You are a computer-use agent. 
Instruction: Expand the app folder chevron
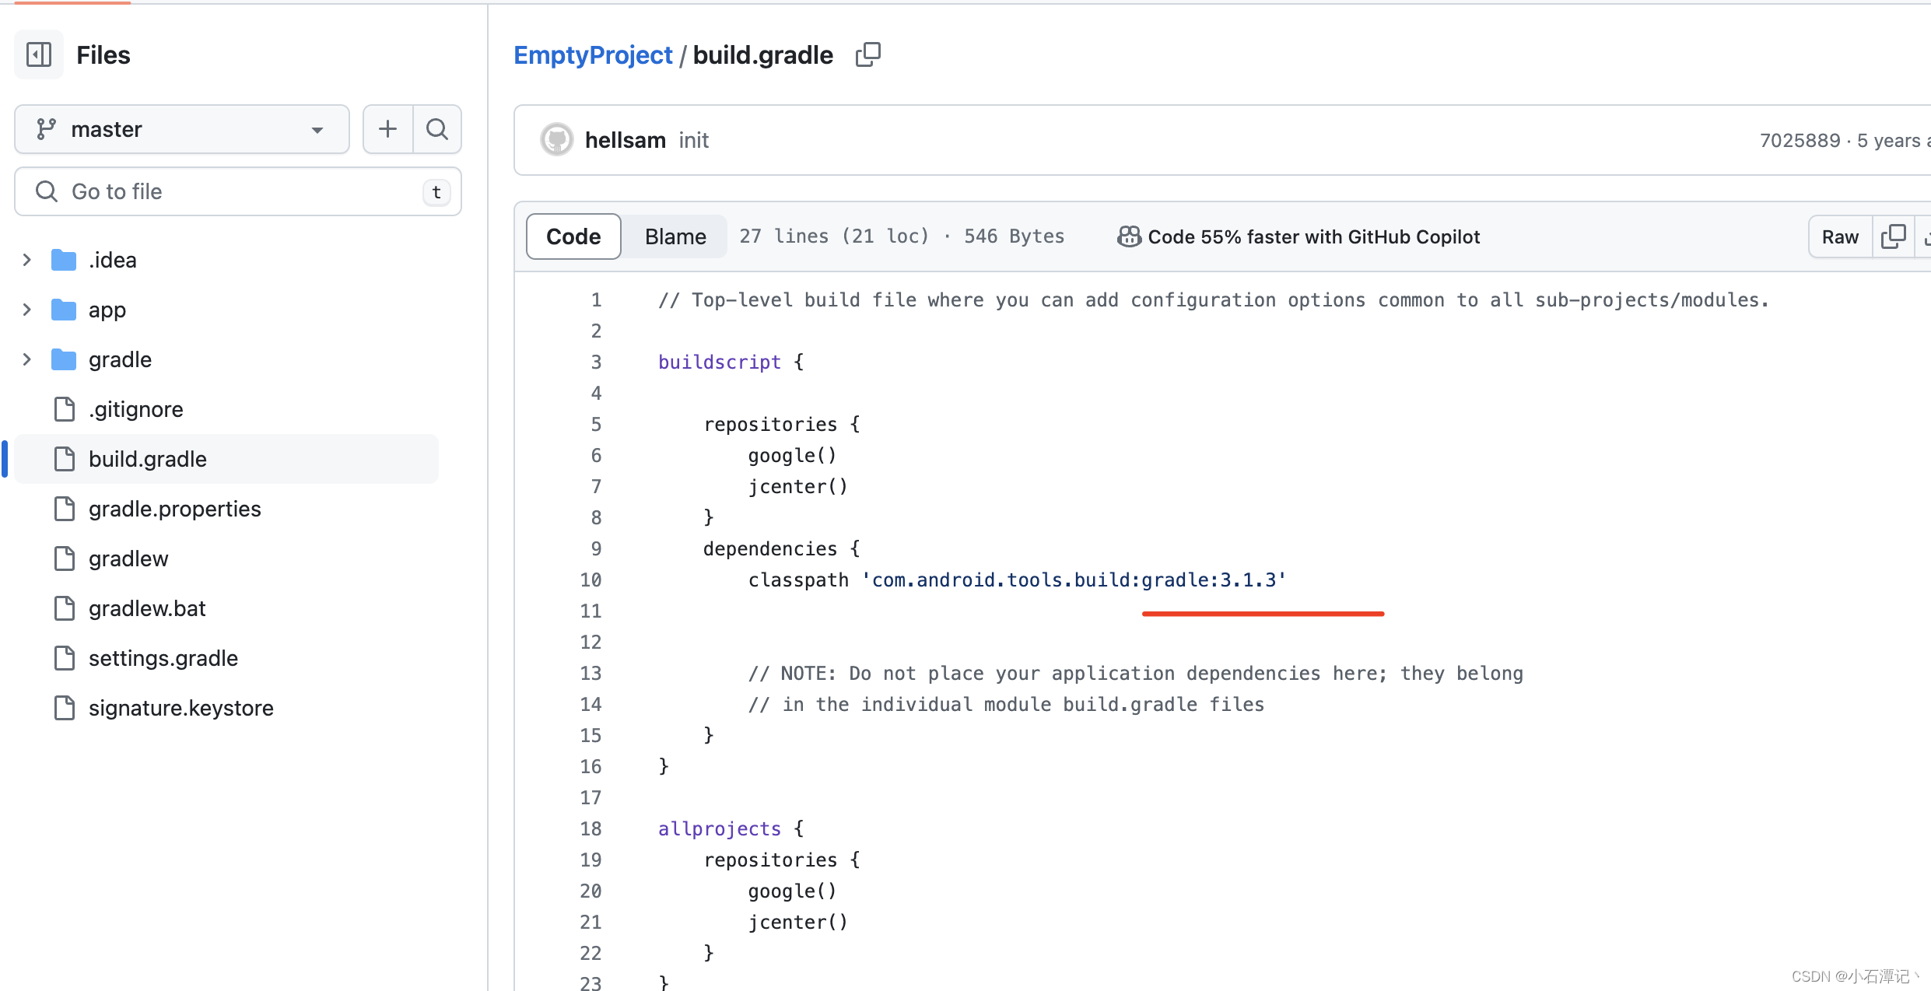pos(27,310)
